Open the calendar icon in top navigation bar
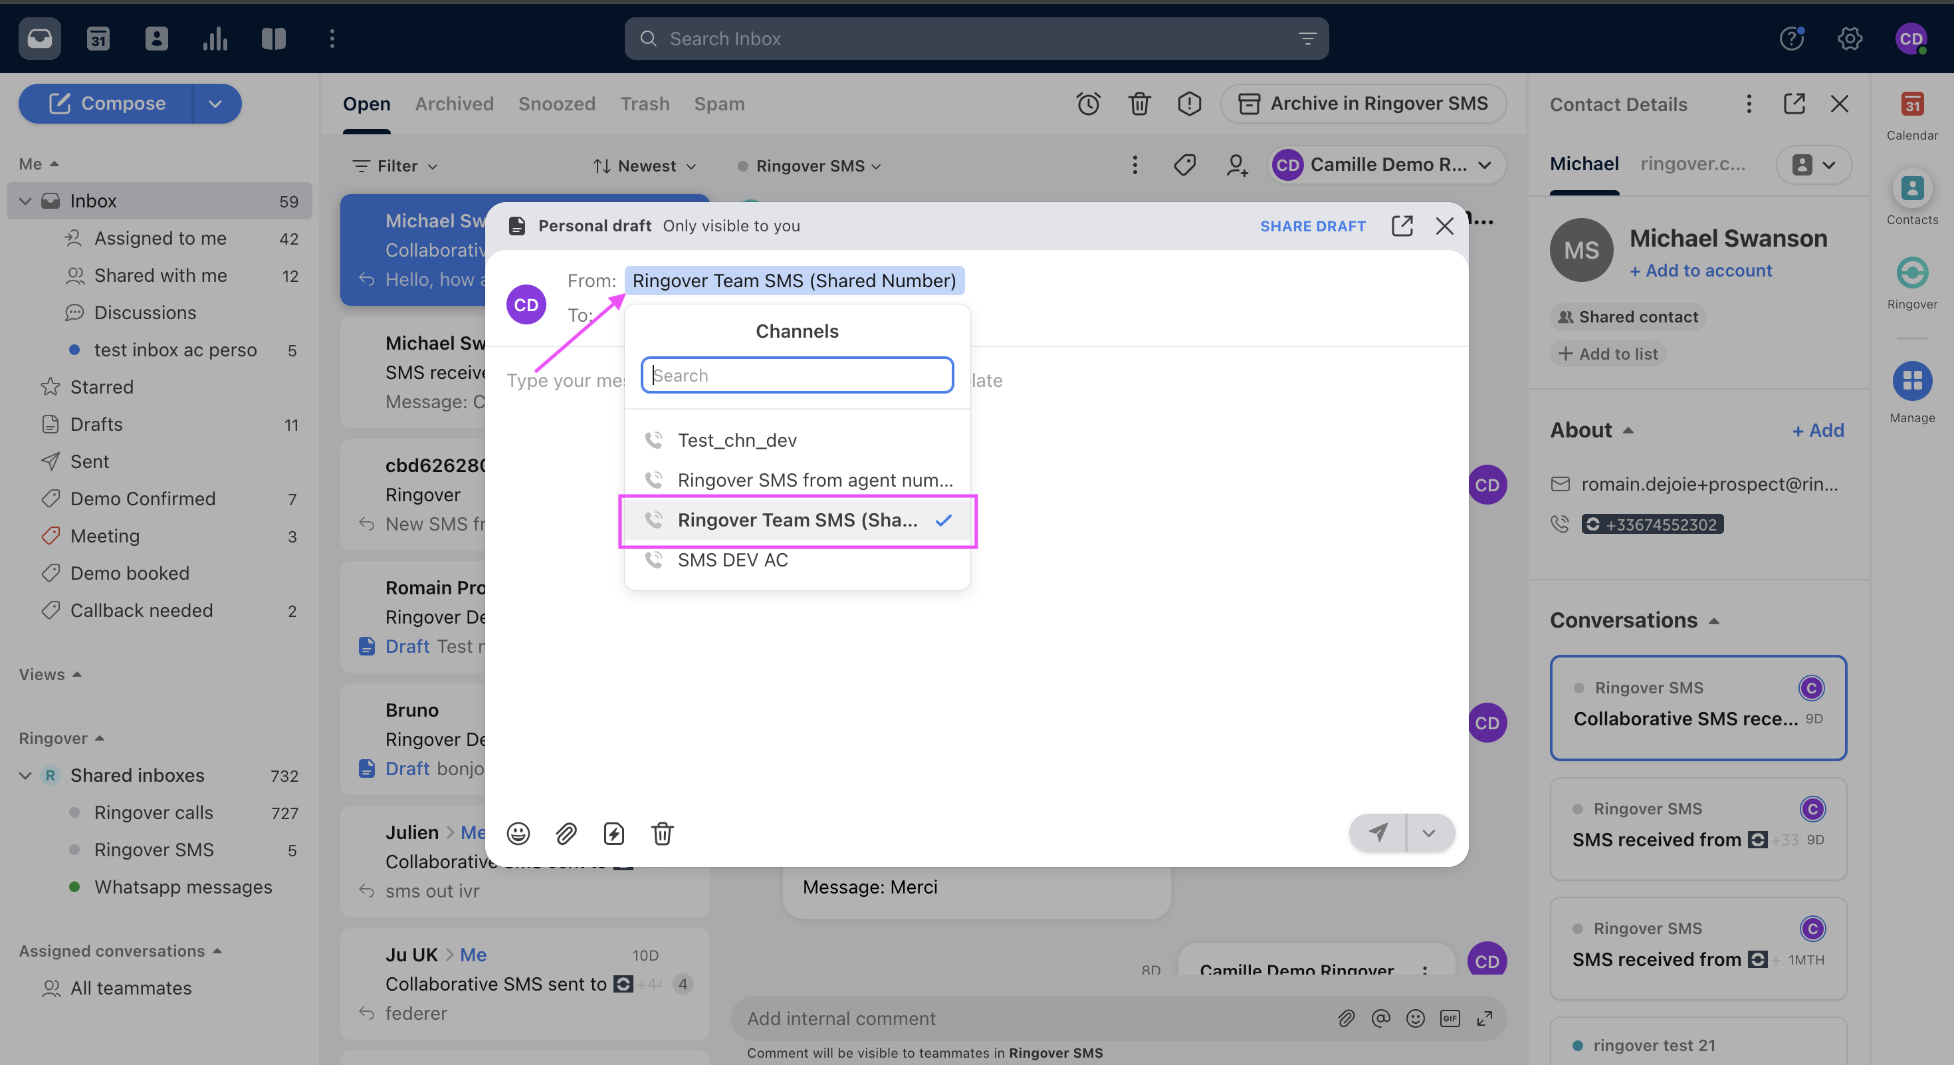 [x=98, y=39]
